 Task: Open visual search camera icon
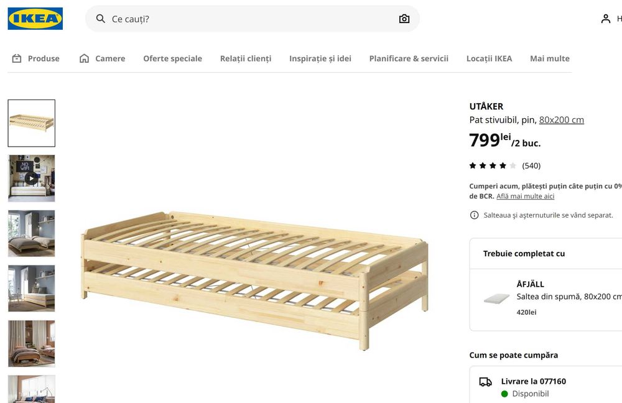tap(404, 19)
